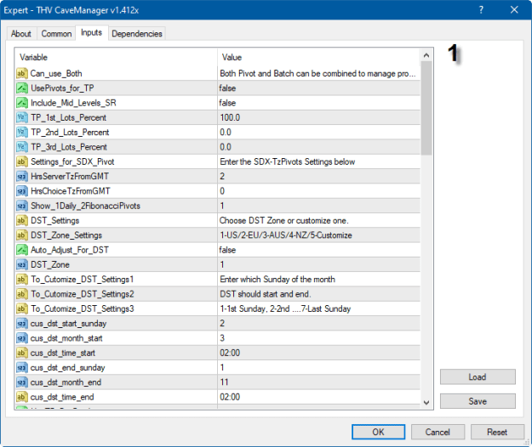Image resolution: width=532 pixels, height=447 pixels.
Task: Click the Save button
Action: 478,401
